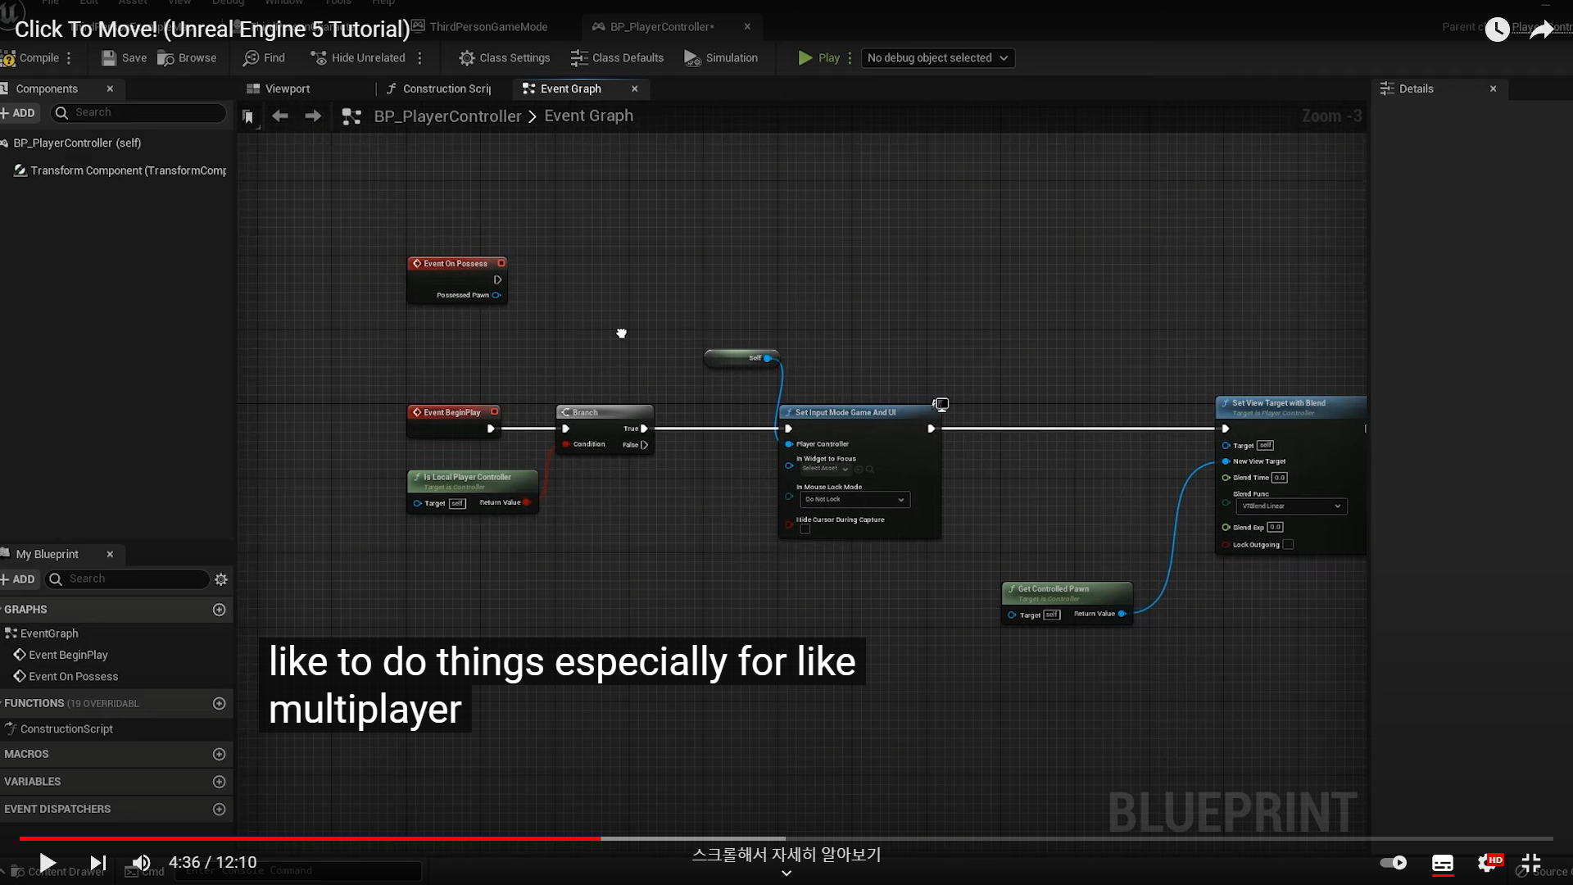Click Class Defaults button

click(617, 58)
